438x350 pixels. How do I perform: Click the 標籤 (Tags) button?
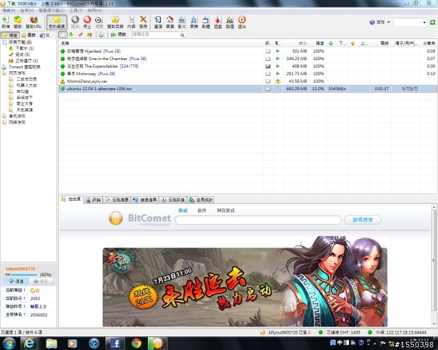118,35
